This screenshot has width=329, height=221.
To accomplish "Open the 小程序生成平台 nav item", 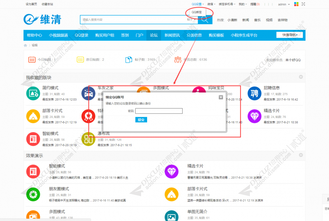I will click(244, 35).
